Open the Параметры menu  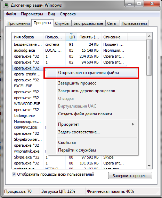coord(32,14)
